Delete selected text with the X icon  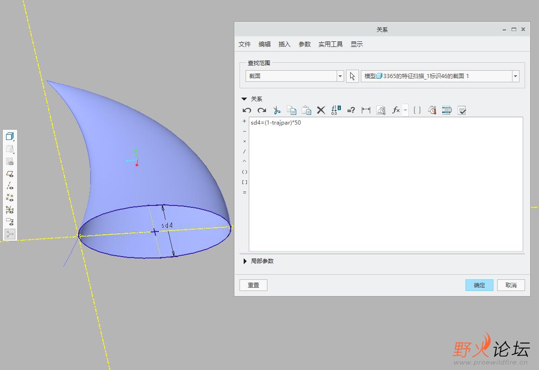point(321,110)
